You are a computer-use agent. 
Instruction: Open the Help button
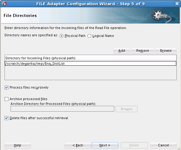(x=18, y=145)
